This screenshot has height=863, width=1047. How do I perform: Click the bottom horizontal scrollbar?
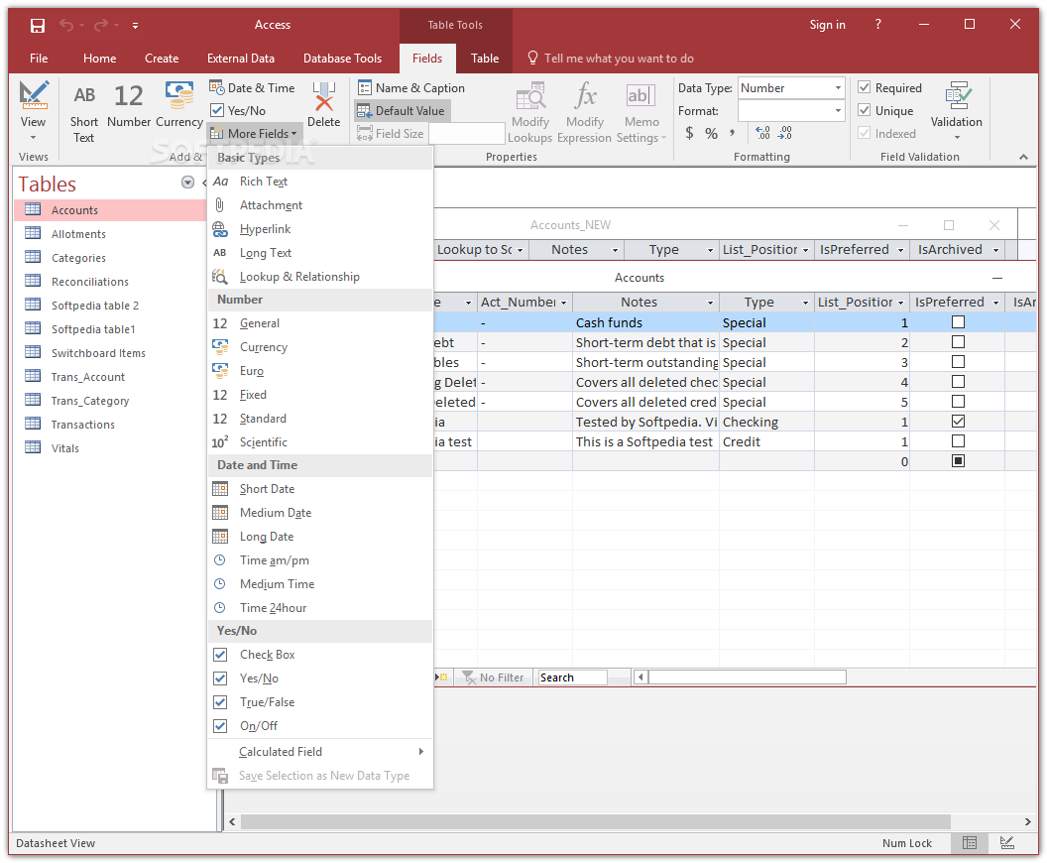[x=595, y=821]
